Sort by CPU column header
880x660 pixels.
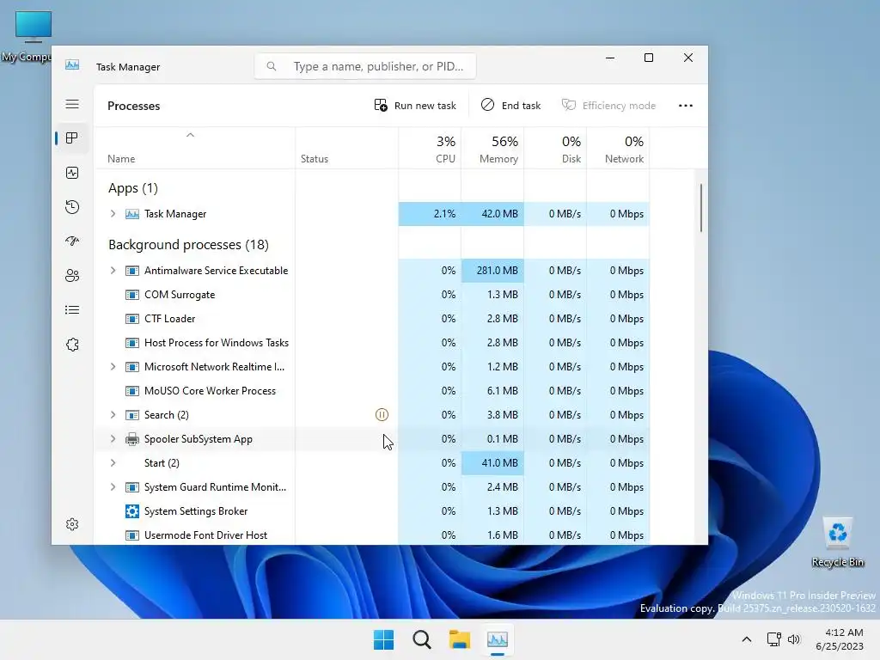pyautogui.click(x=430, y=149)
